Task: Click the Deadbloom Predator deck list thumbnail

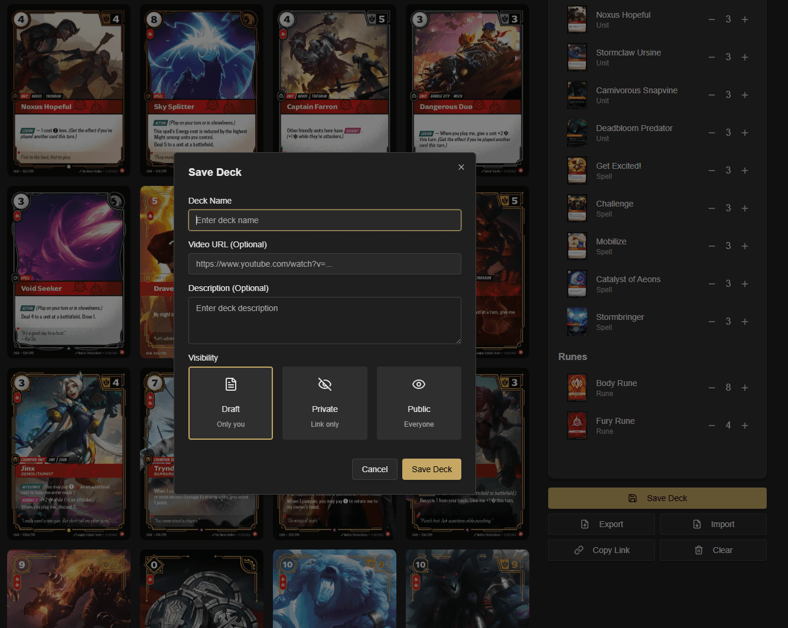Action: point(577,133)
